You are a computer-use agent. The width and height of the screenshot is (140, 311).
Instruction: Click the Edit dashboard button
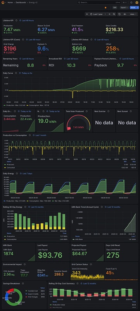click(x=115, y=7)
